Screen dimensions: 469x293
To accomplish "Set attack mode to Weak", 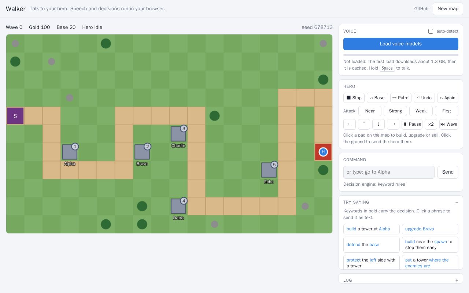I will pyautogui.click(x=421, y=111).
